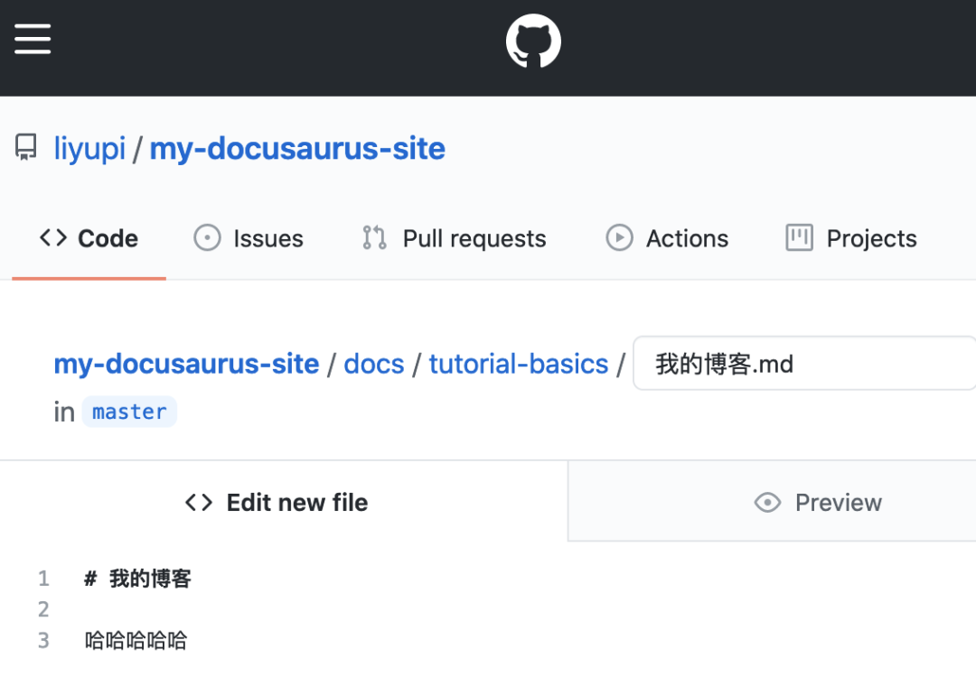The height and width of the screenshot is (695, 976).
Task: Click the code brackets icon beside Edit new file
Action: 199,503
